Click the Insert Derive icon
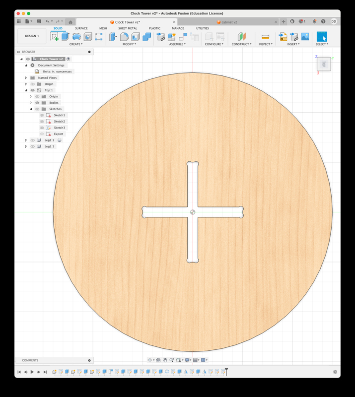Screen dimensions: 355x397 click(294, 37)
